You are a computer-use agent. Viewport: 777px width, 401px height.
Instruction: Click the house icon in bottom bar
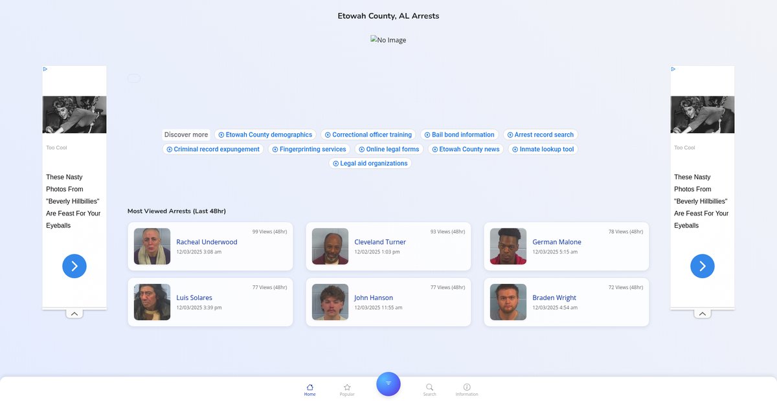(310, 387)
